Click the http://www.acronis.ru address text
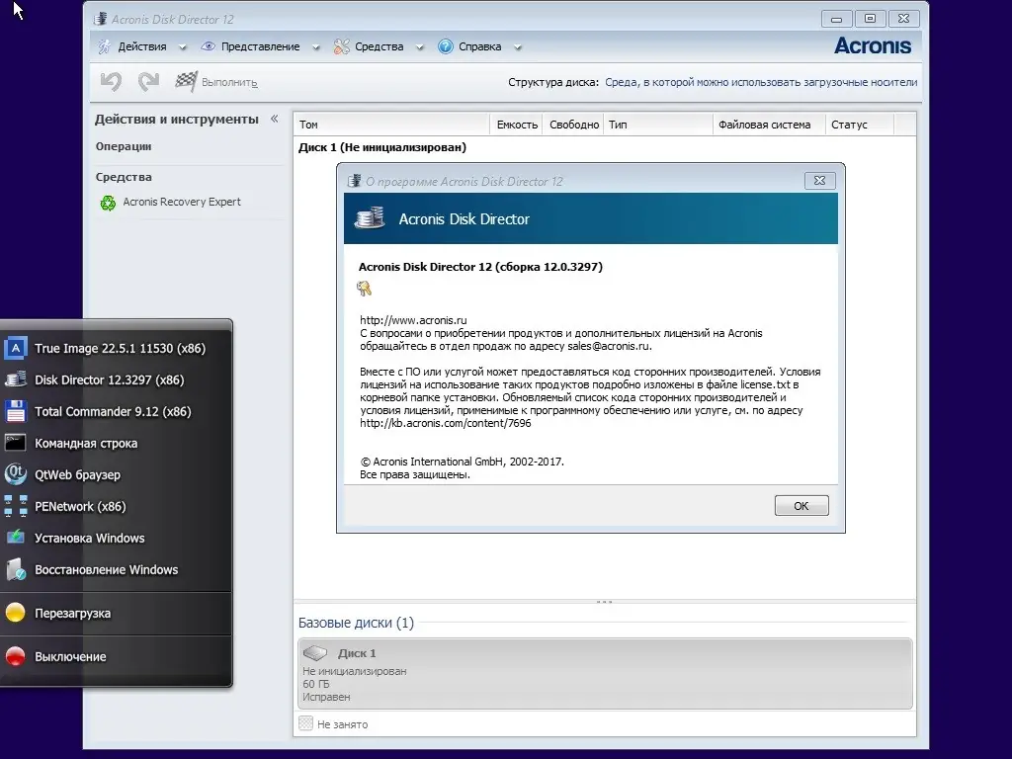Viewport: 1012px width, 759px height. tap(413, 320)
